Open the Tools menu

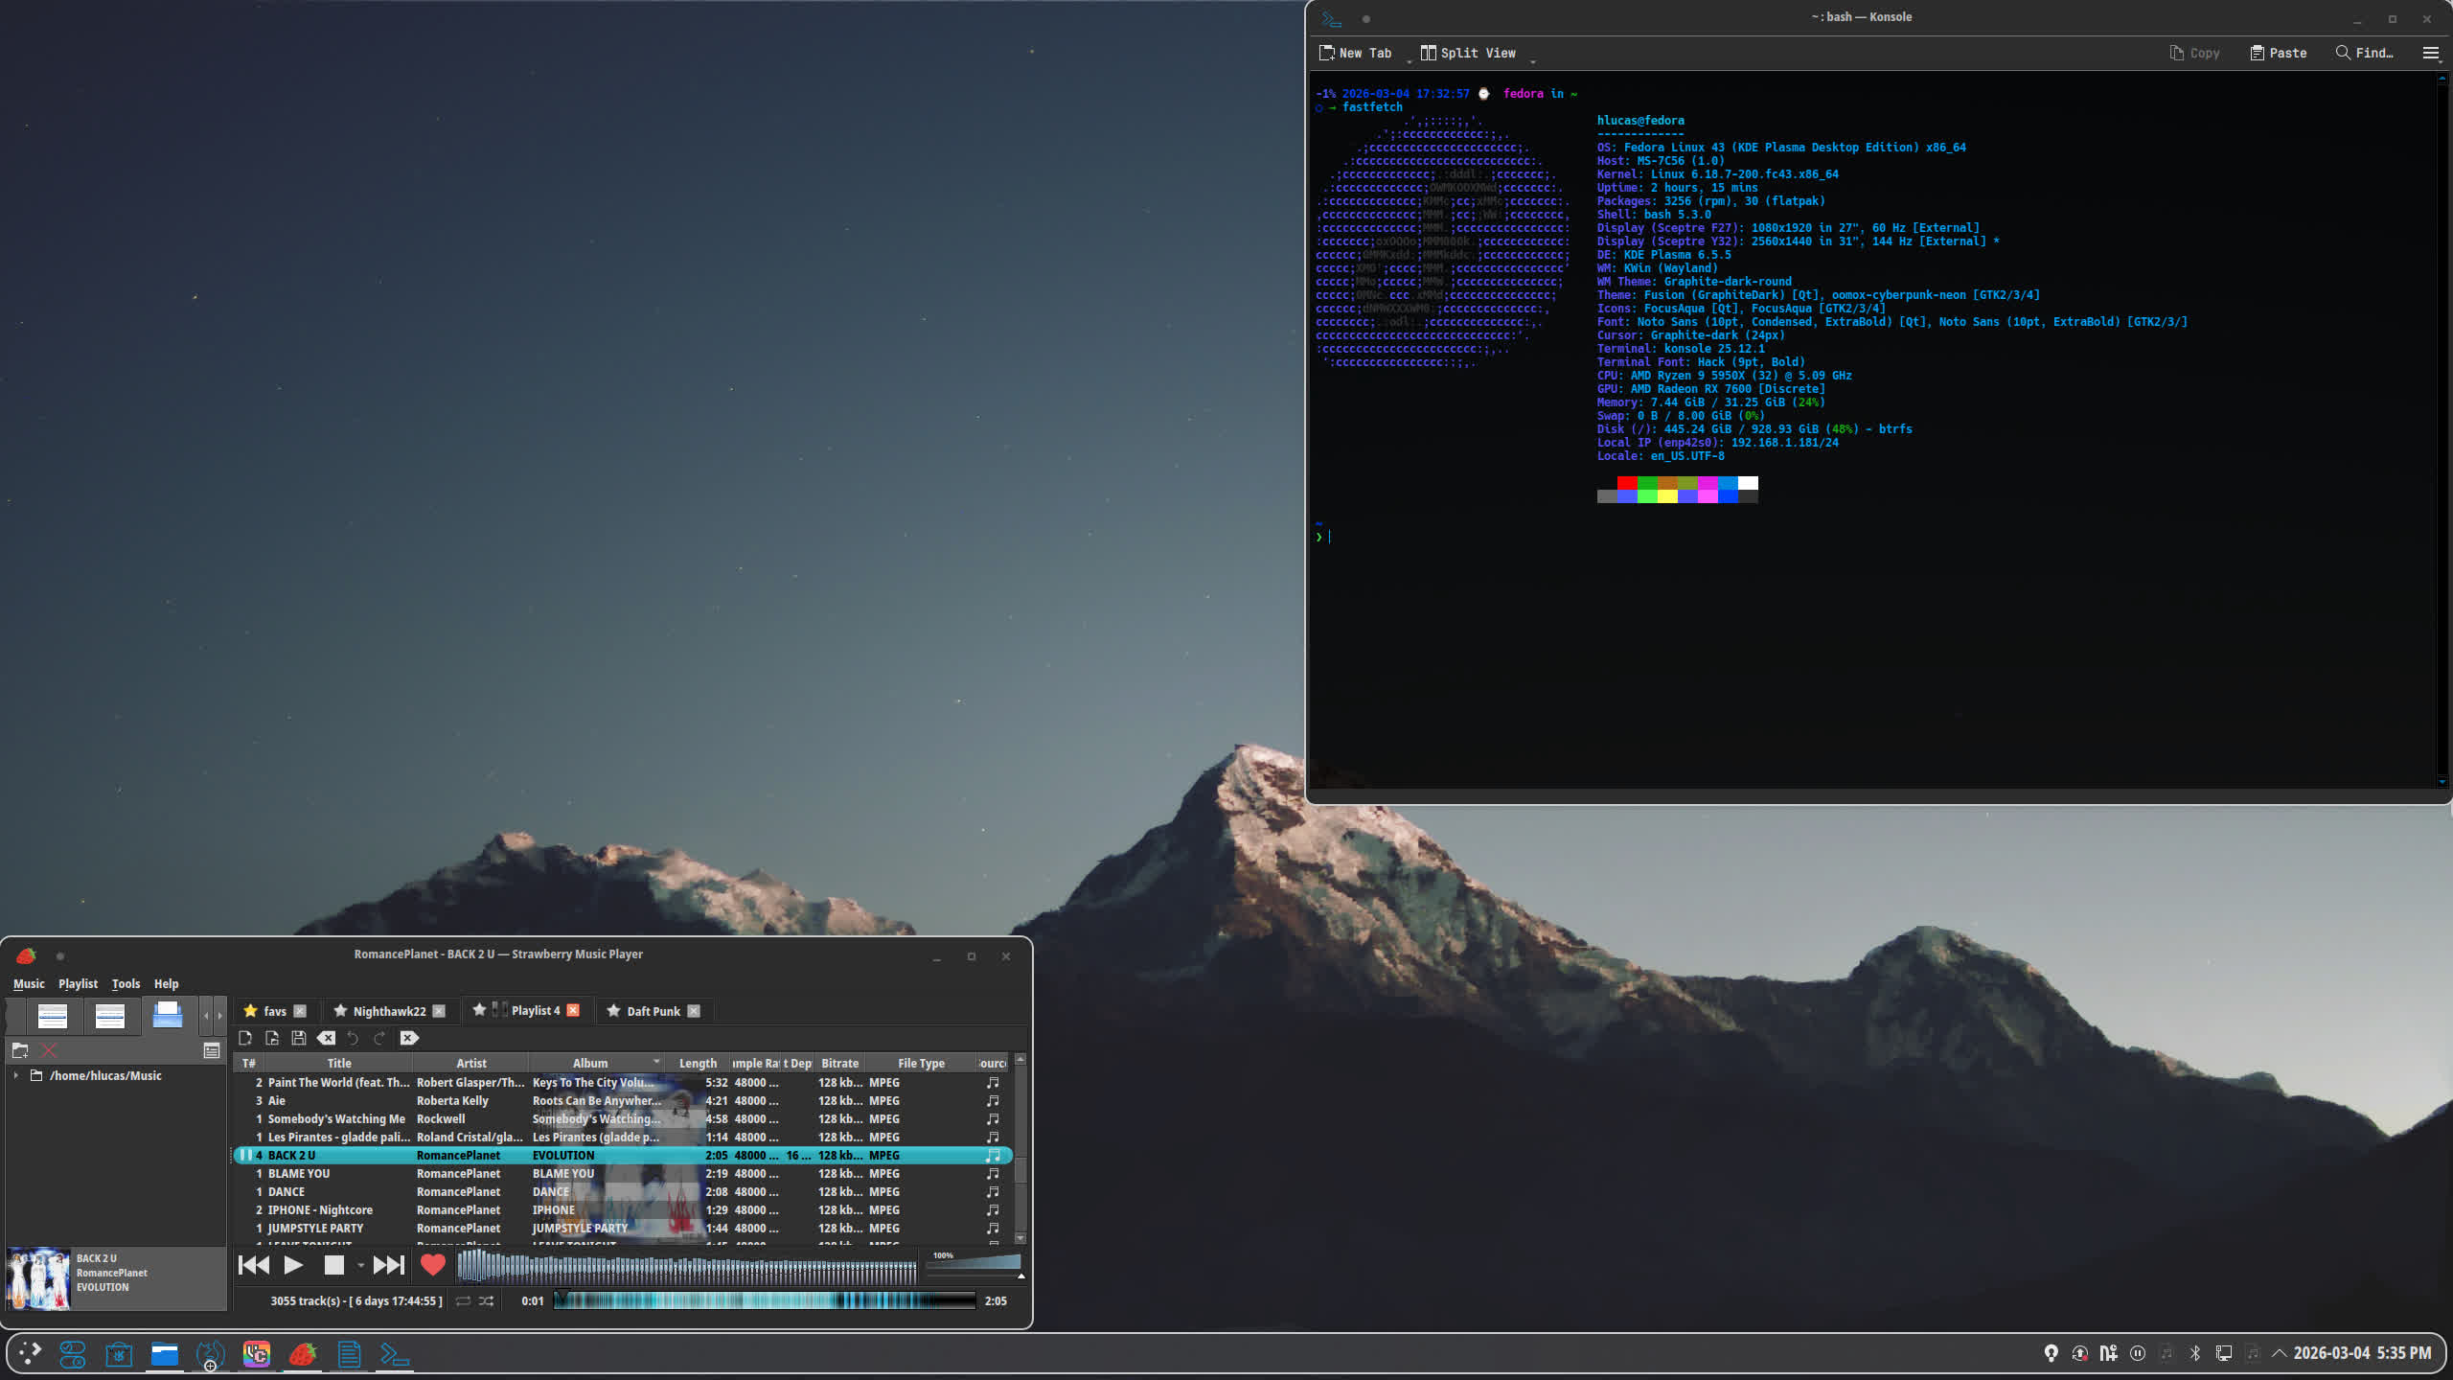point(126,984)
